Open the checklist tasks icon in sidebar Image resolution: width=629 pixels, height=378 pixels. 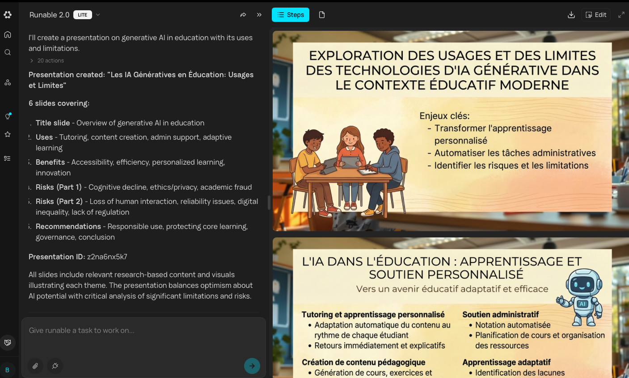point(8,158)
